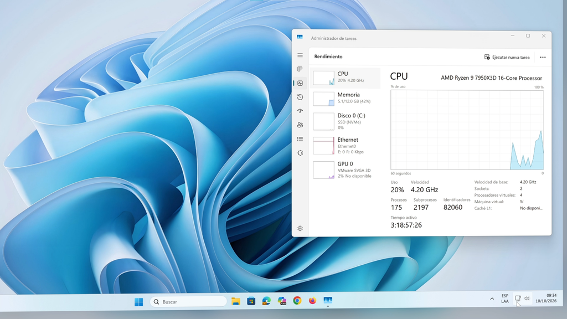Go to the Usuarios sidebar icon
This screenshot has height=319, width=567.
pyautogui.click(x=300, y=125)
